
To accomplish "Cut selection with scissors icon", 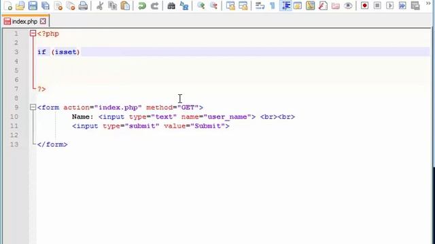I will pyautogui.click(x=100, y=5).
